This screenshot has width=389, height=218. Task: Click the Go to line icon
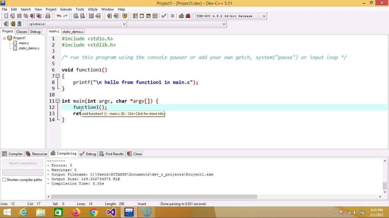98,16
